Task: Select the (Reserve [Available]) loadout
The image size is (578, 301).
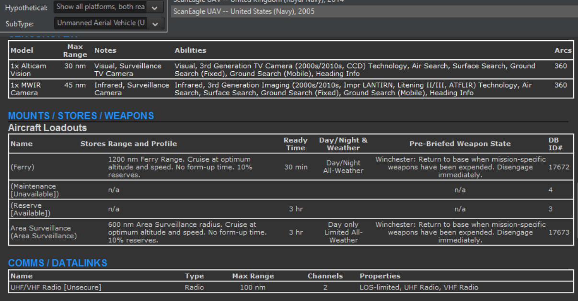Action: (31, 209)
